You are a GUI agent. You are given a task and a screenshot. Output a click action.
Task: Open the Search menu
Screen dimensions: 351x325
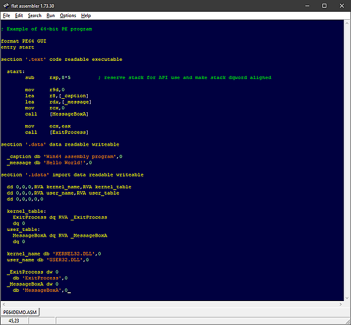click(35, 15)
